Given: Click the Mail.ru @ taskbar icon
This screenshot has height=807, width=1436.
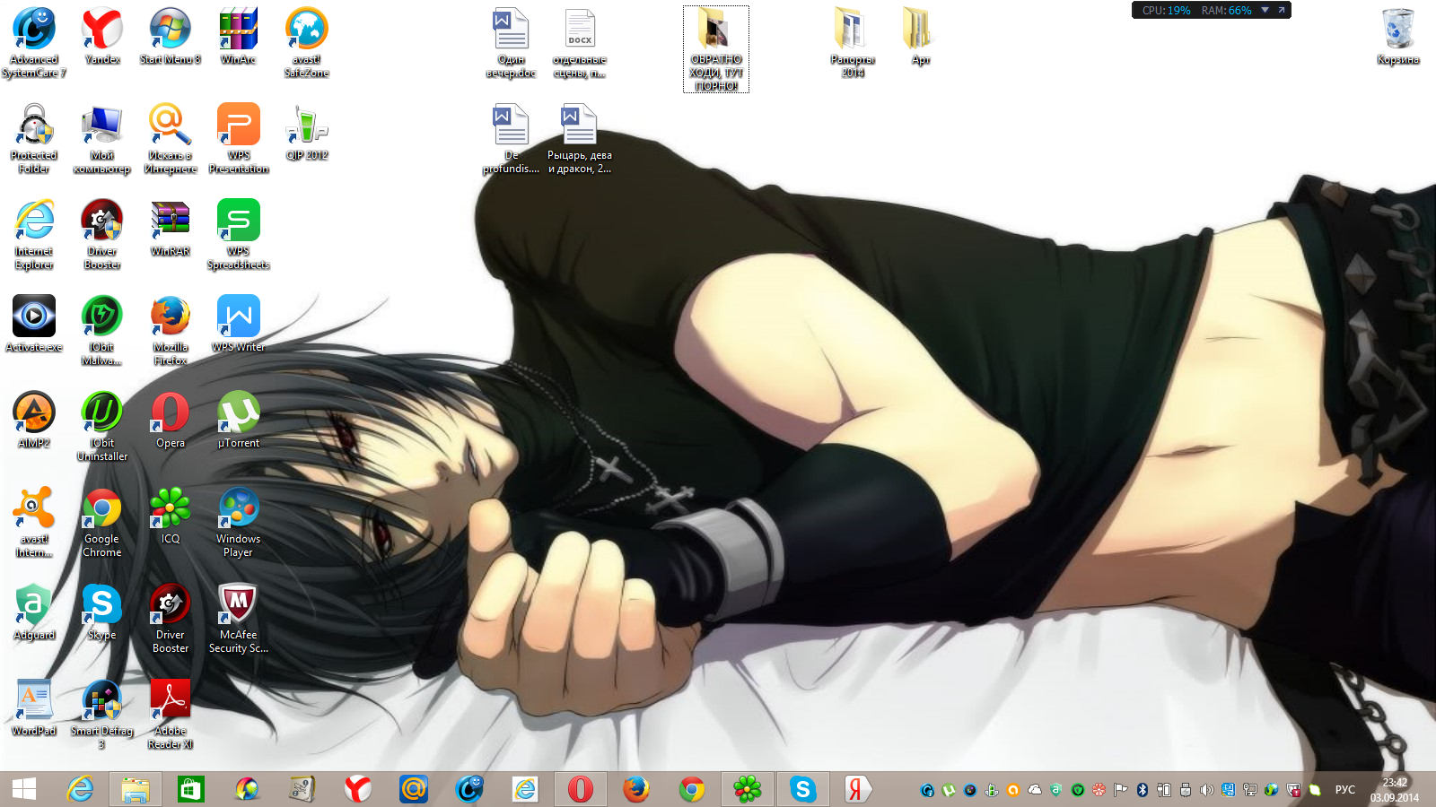Looking at the screenshot, I should click(x=414, y=789).
